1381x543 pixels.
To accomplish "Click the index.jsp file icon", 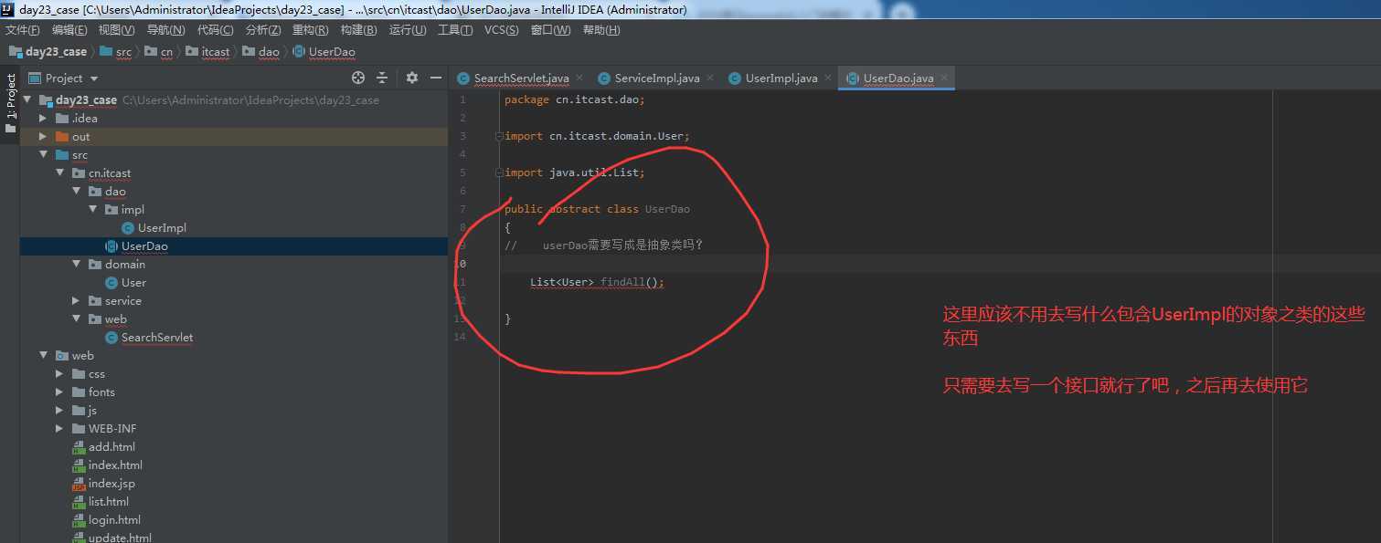I will click(x=80, y=484).
